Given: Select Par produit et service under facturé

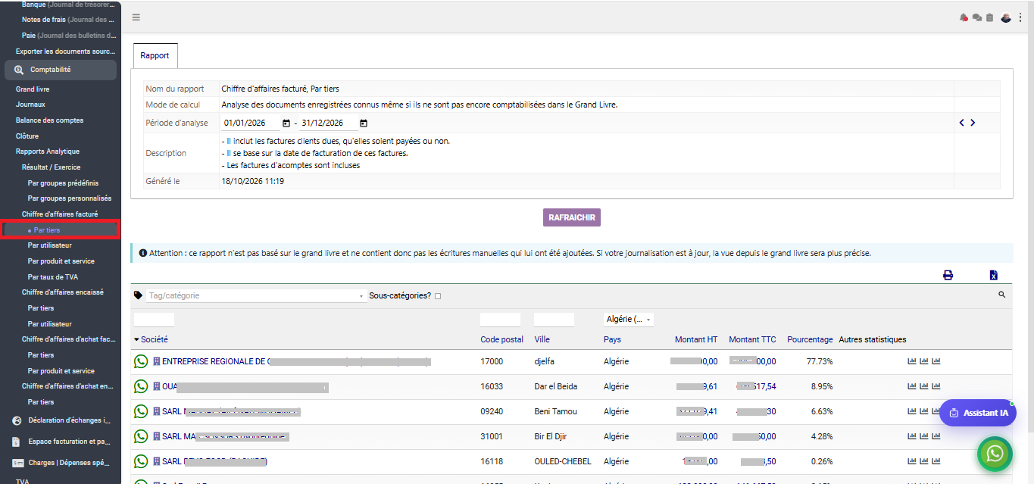Looking at the screenshot, I should click(61, 261).
